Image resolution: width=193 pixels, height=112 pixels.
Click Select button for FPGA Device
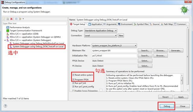click(145, 61)
